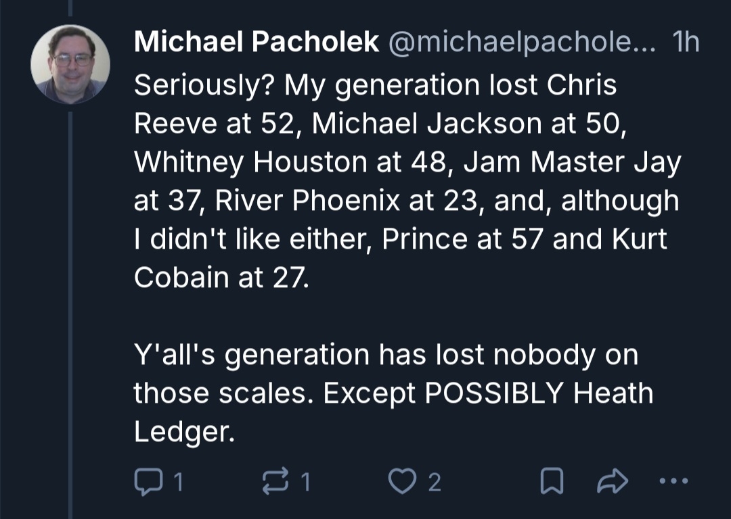Tap the repost arrows icon
Screen dimensions: 731x519
(273, 480)
